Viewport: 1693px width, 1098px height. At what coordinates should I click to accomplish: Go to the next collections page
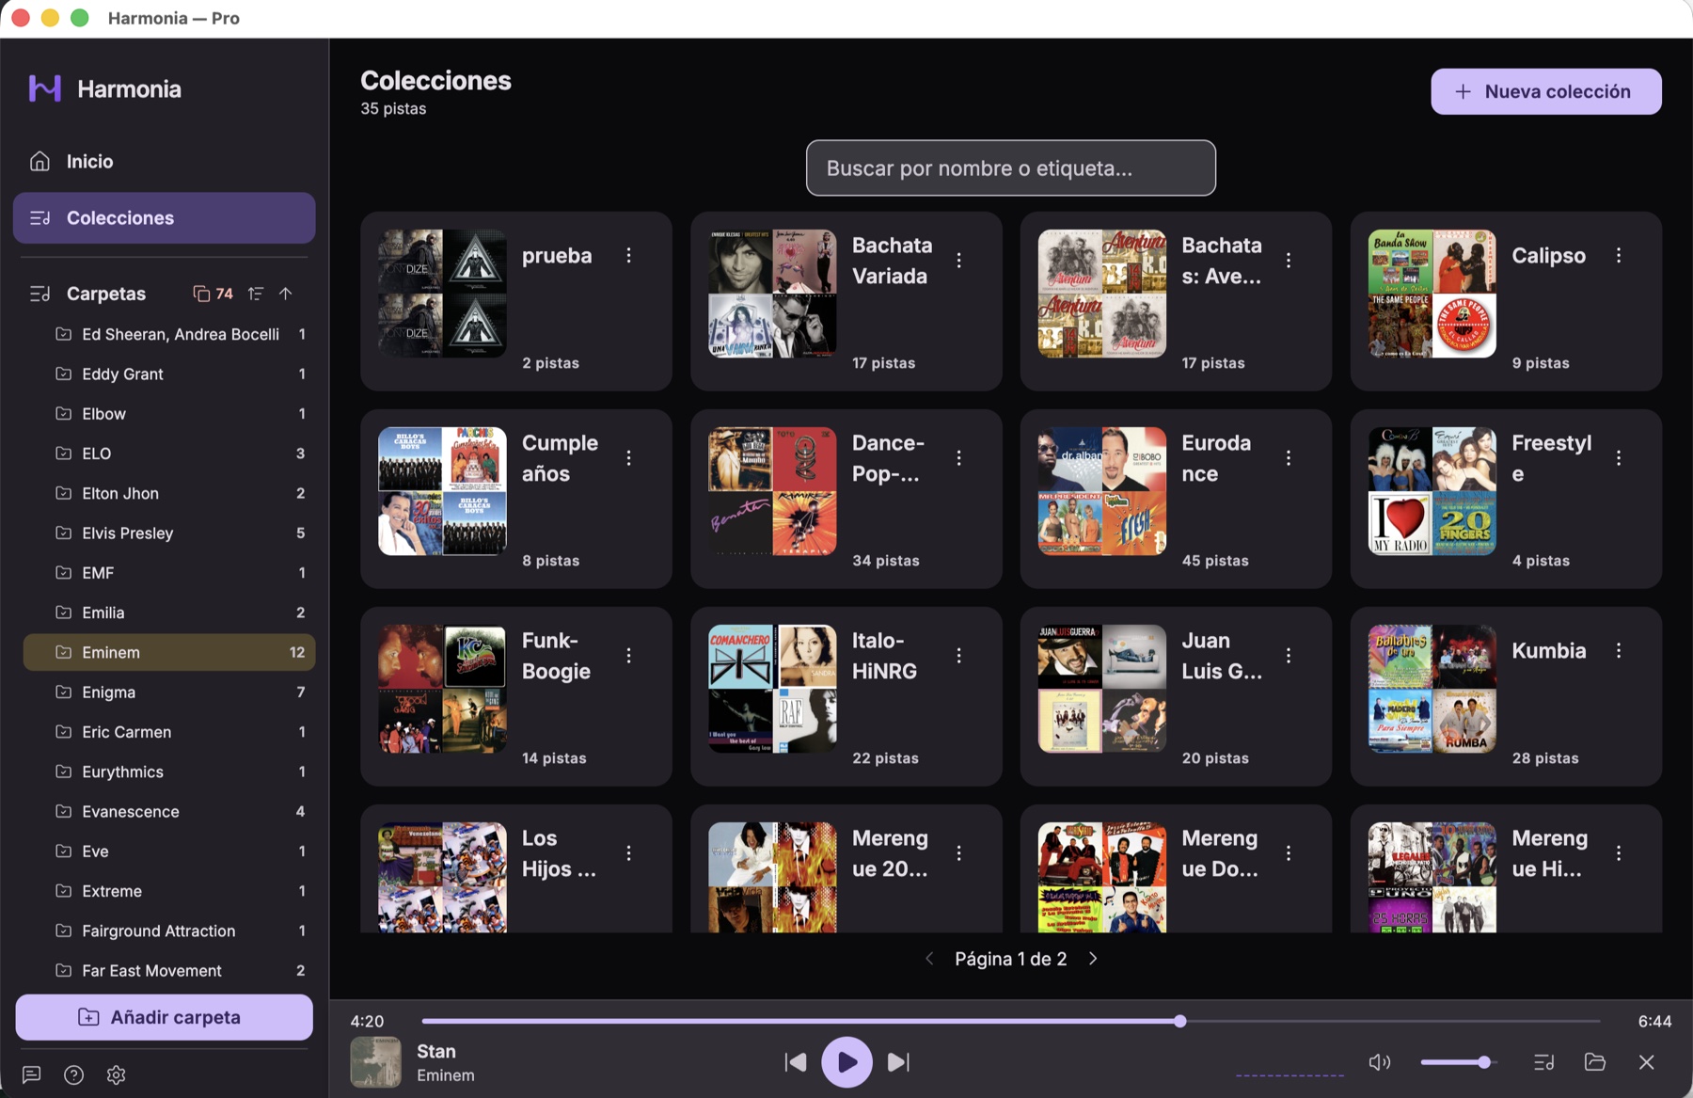pos(1093,959)
